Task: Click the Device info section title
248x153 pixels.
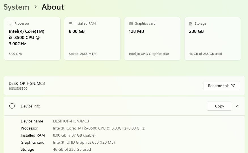Action: point(30,106)
